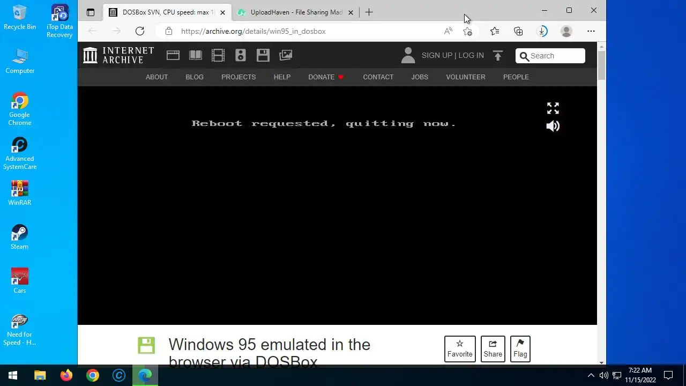The image size is (686, 386).
Task: Open the Windows Start menu
Action: 13,375
